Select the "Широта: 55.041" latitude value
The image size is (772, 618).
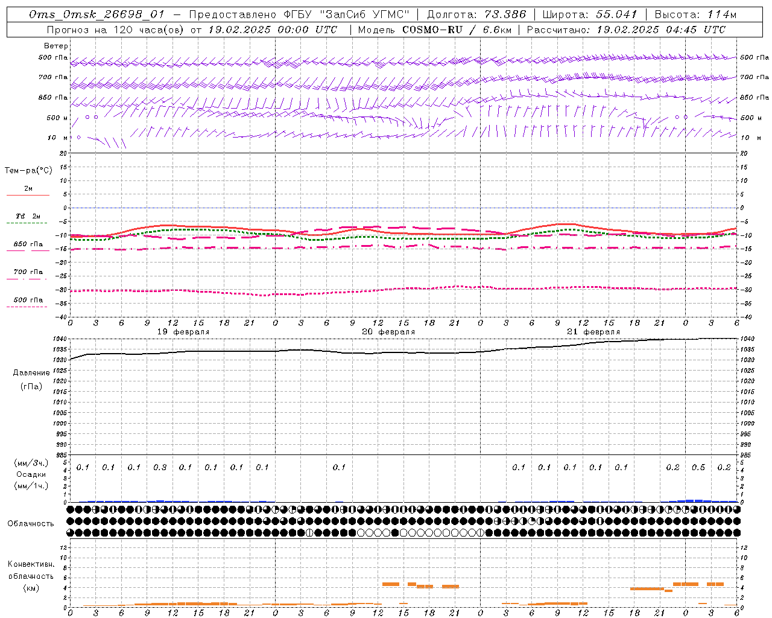[590, 14]
